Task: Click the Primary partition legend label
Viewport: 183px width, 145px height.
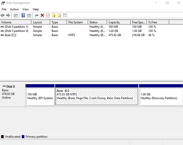Action: [37, 137]
